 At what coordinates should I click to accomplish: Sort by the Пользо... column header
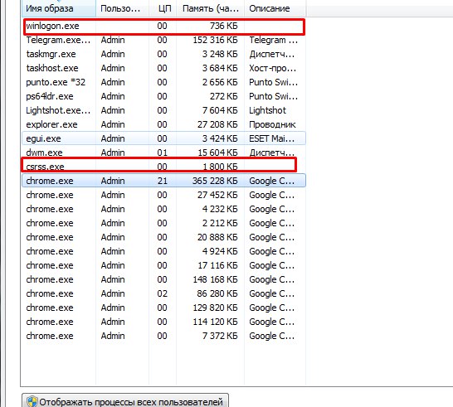click(122, 8)
